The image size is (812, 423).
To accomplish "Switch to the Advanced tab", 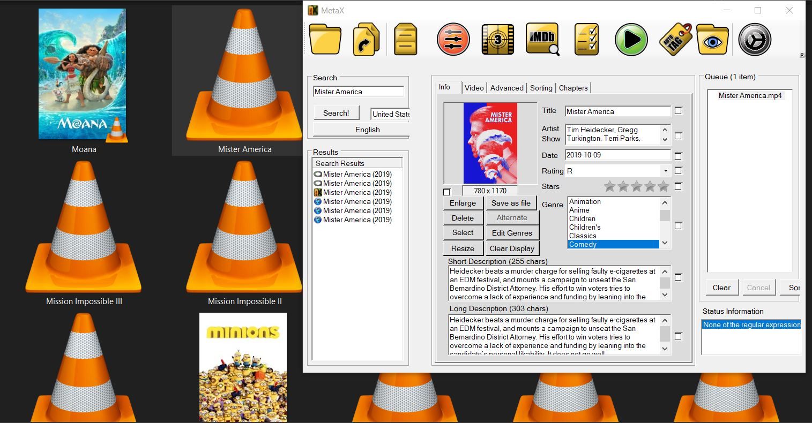I will (x=507, y=88).
